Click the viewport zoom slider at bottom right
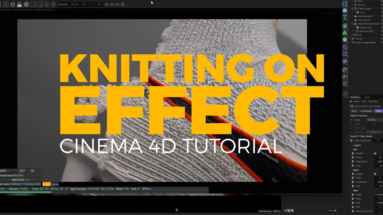This screenshot has height=215, width=383. tap(335, 211)
